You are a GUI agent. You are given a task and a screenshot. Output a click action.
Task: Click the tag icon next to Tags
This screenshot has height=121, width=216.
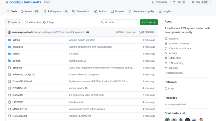[x=44, y=22]
